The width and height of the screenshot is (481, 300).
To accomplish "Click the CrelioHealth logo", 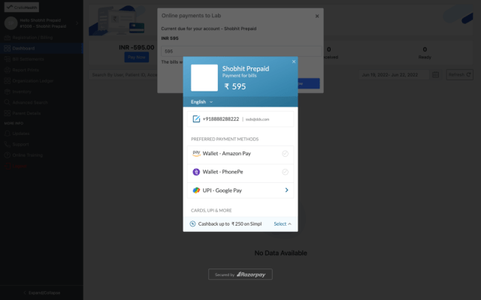I will [22, 7].
